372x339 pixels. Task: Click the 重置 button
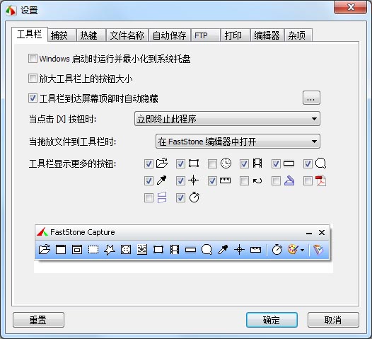click(38, 320)
